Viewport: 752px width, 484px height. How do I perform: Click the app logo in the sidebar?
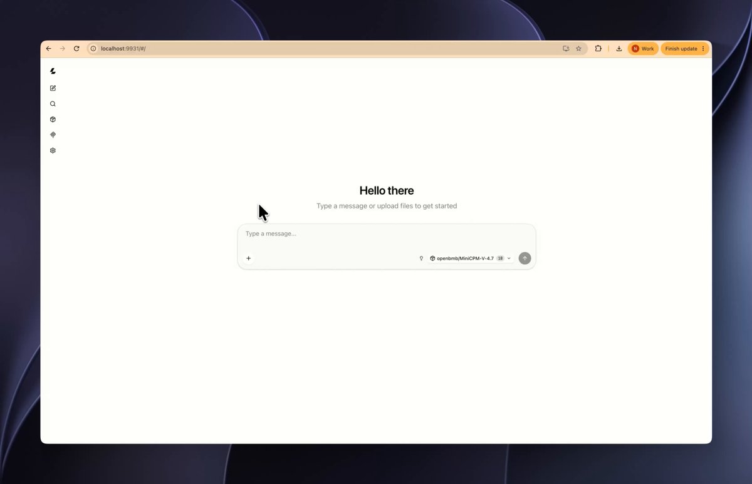click(x=53, y=71)
